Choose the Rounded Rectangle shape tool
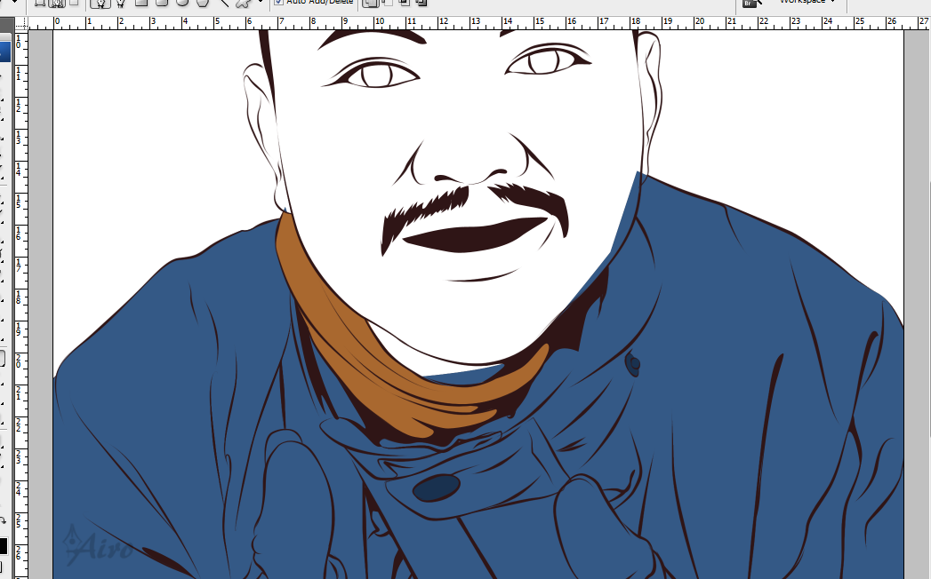 (161, 3)
